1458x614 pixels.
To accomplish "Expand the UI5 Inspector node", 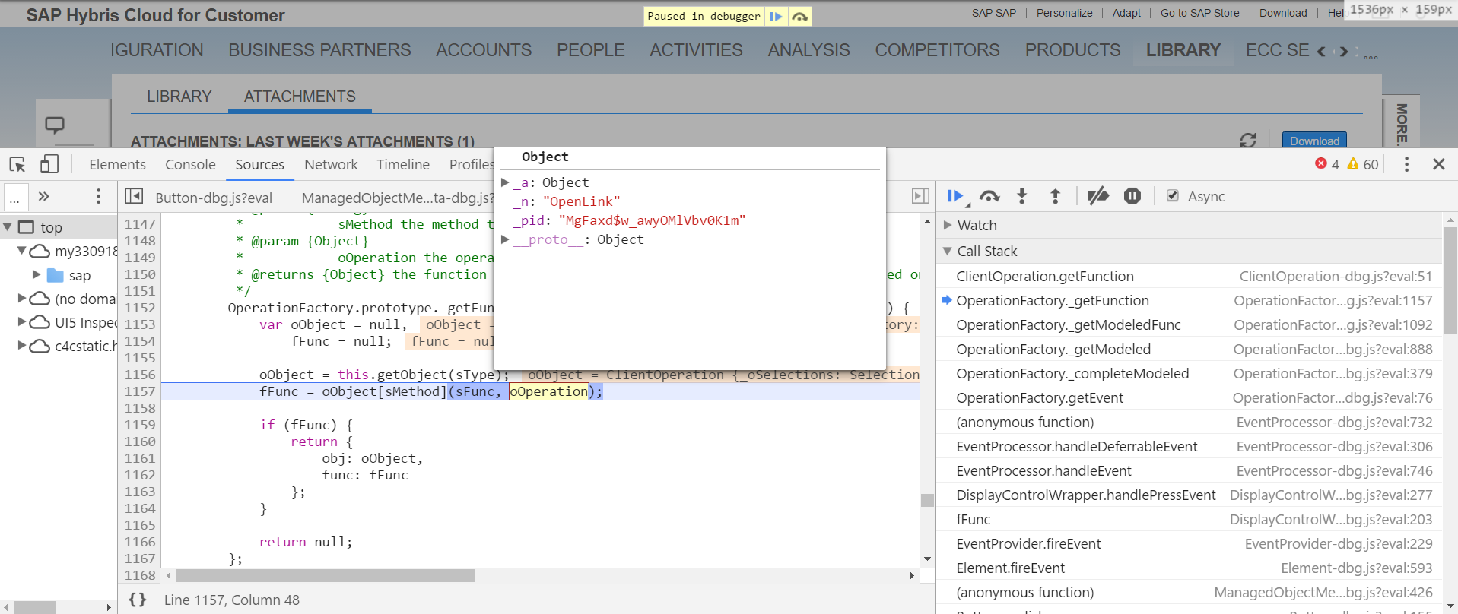I will 22,322.
